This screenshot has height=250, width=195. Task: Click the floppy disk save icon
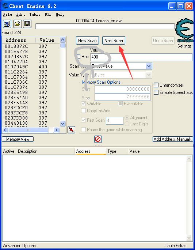click(27, 24)
